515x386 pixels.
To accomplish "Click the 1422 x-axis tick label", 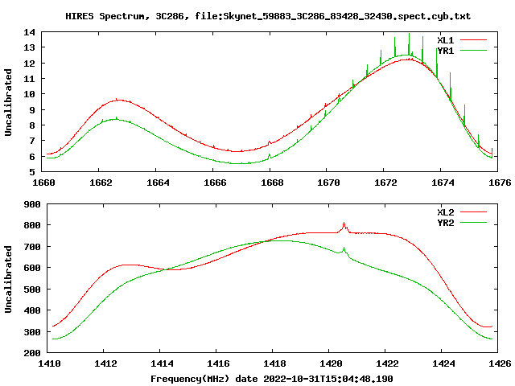I will point(387,363).
